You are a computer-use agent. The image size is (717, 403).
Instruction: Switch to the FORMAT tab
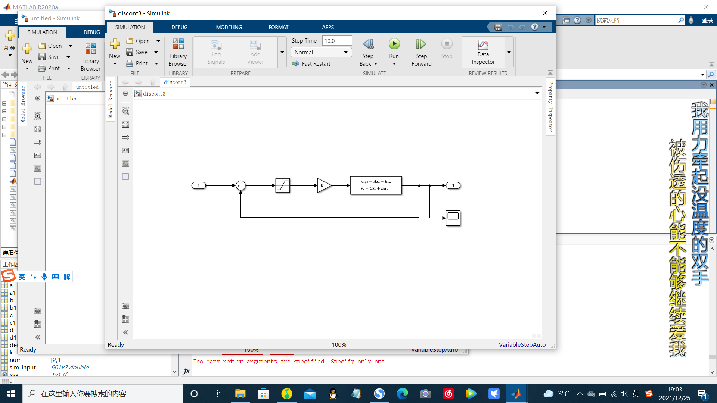tap(278, 27)
